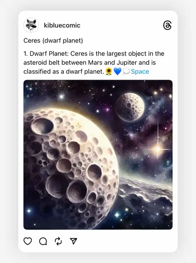Image resolution: width=196 pixels, height=263 pixels.
Task: Open the Space topic tag
Action: coord(140,72)
